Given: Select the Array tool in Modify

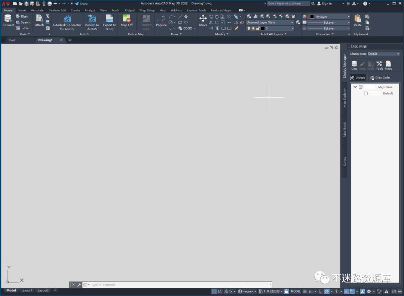Looking at the screenshot, I should click(229, 17).
